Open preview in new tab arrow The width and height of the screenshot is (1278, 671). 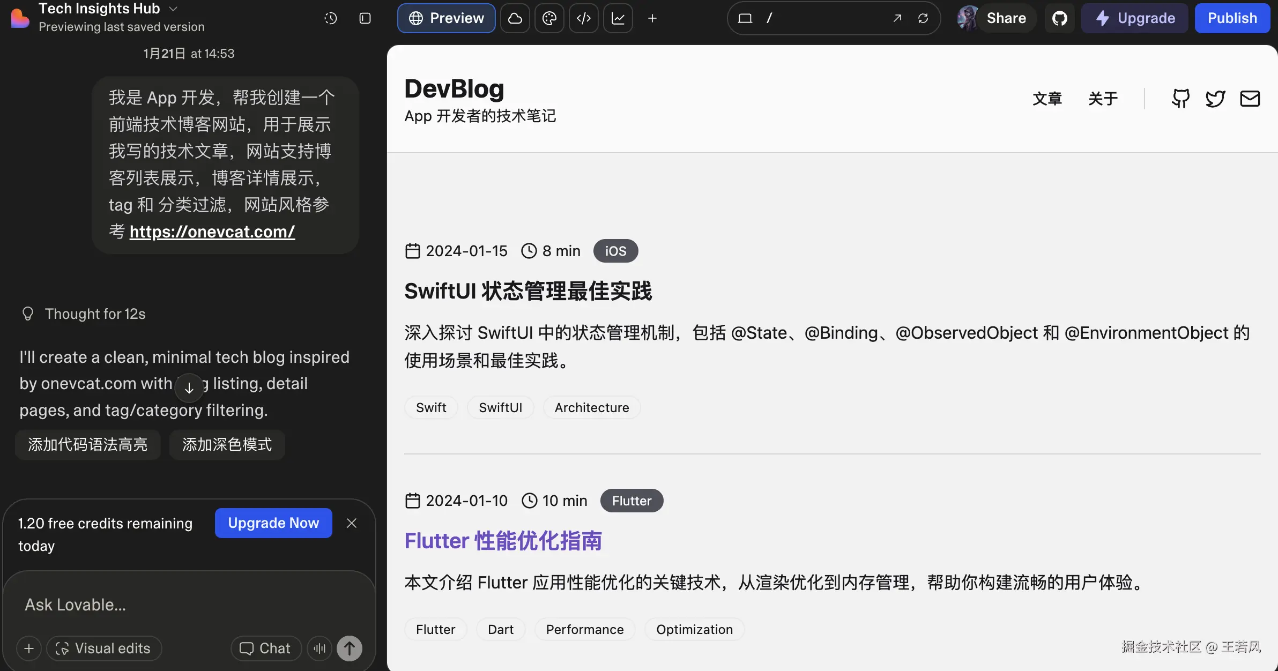click(897, 18)
